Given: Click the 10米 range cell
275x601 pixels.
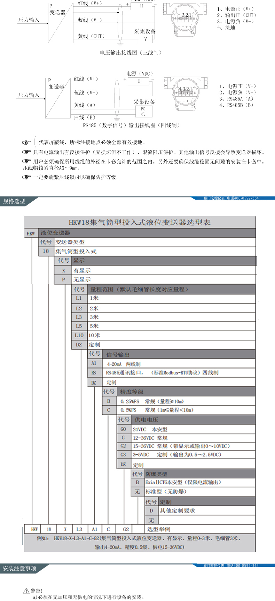Looking at the screenshot, I should [x=171, y=336].
